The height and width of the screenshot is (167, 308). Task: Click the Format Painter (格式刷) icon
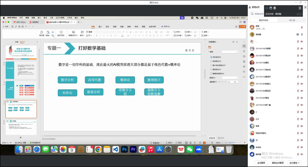tap(42, 32)
